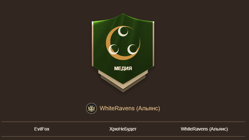Click the green shield's bottom point
This screenshot has height=140, width=249.
(123, 83)
